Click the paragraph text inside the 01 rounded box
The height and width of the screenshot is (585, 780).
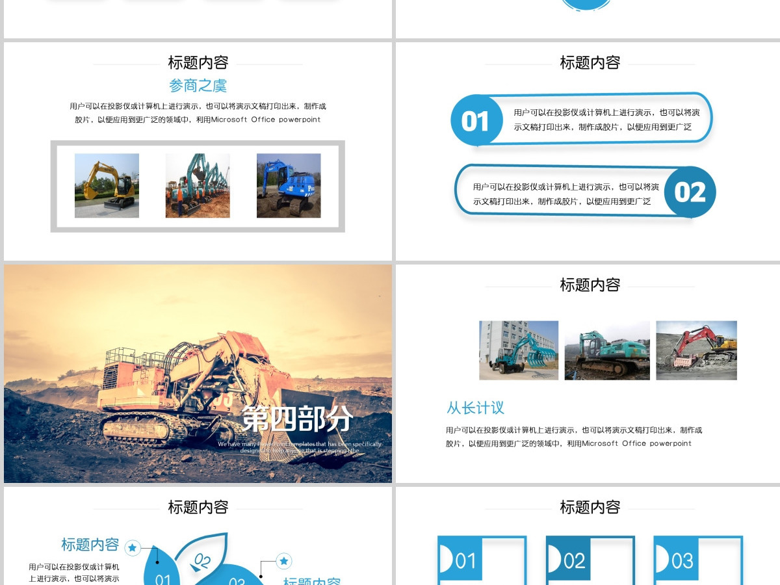(x=606, y=120)
